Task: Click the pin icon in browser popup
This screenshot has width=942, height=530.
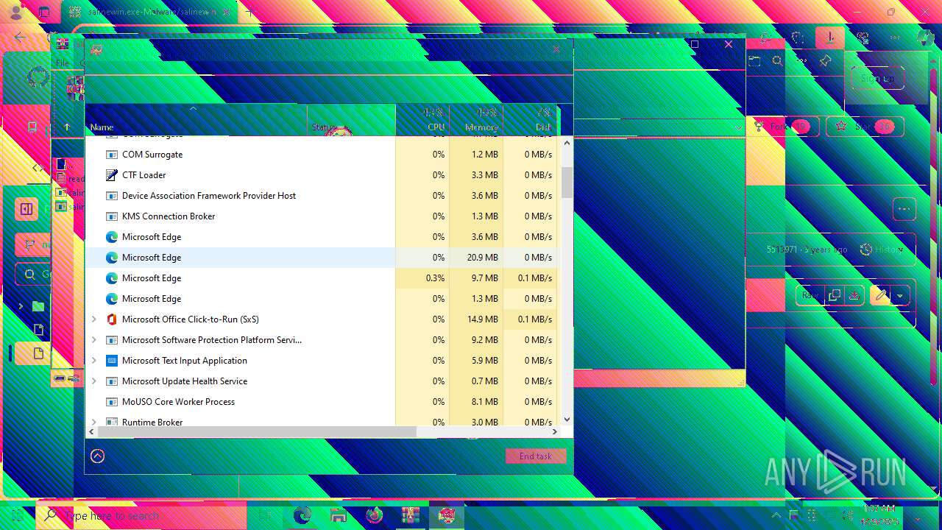Action: tap(825, 62)
